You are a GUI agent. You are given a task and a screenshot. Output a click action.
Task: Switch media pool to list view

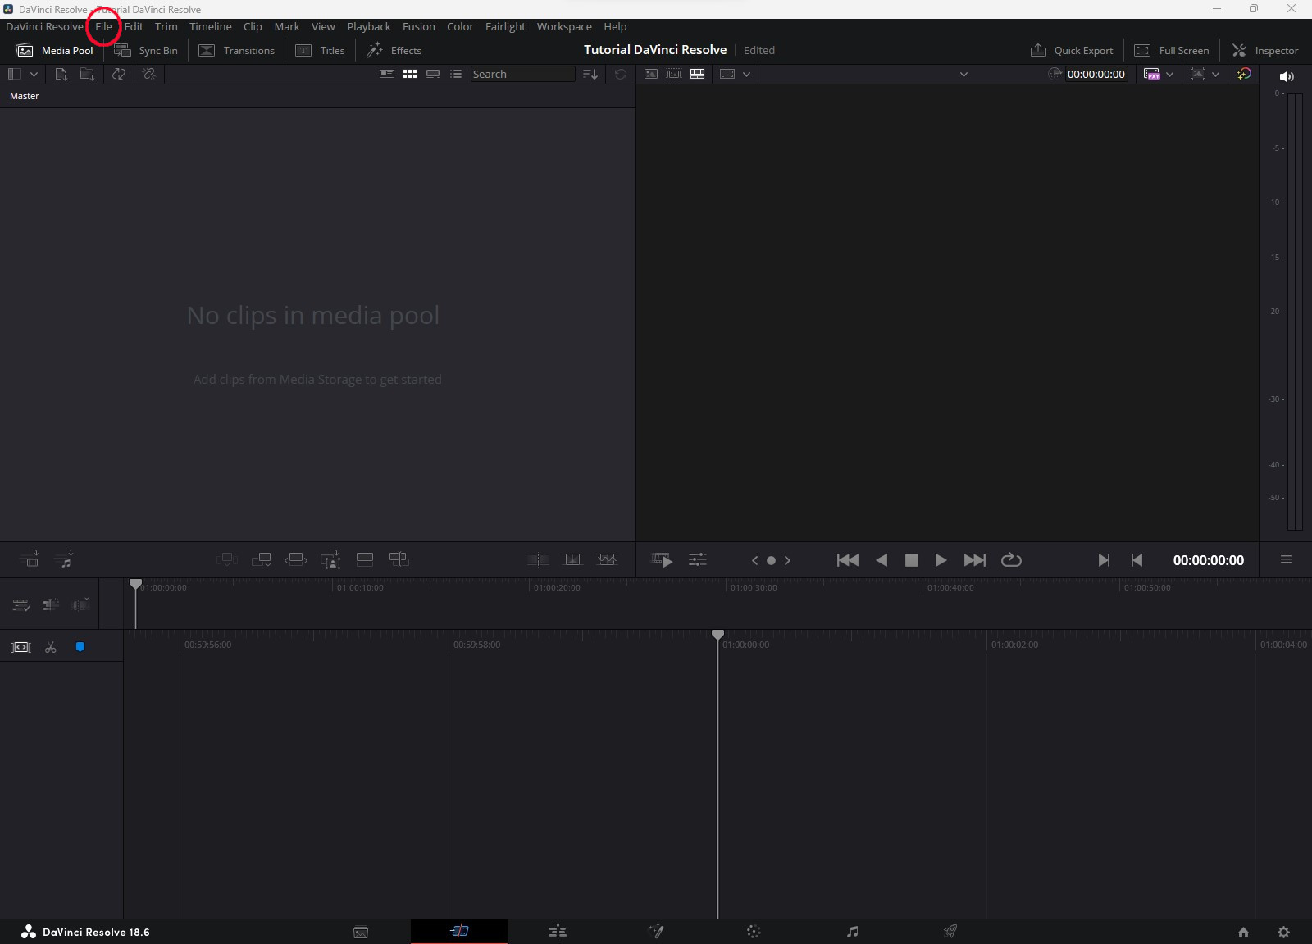coord(456,74)
